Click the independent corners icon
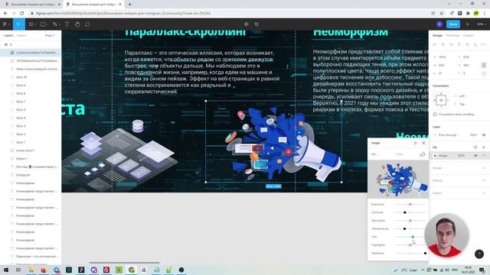490x275 pixels. 484,73
